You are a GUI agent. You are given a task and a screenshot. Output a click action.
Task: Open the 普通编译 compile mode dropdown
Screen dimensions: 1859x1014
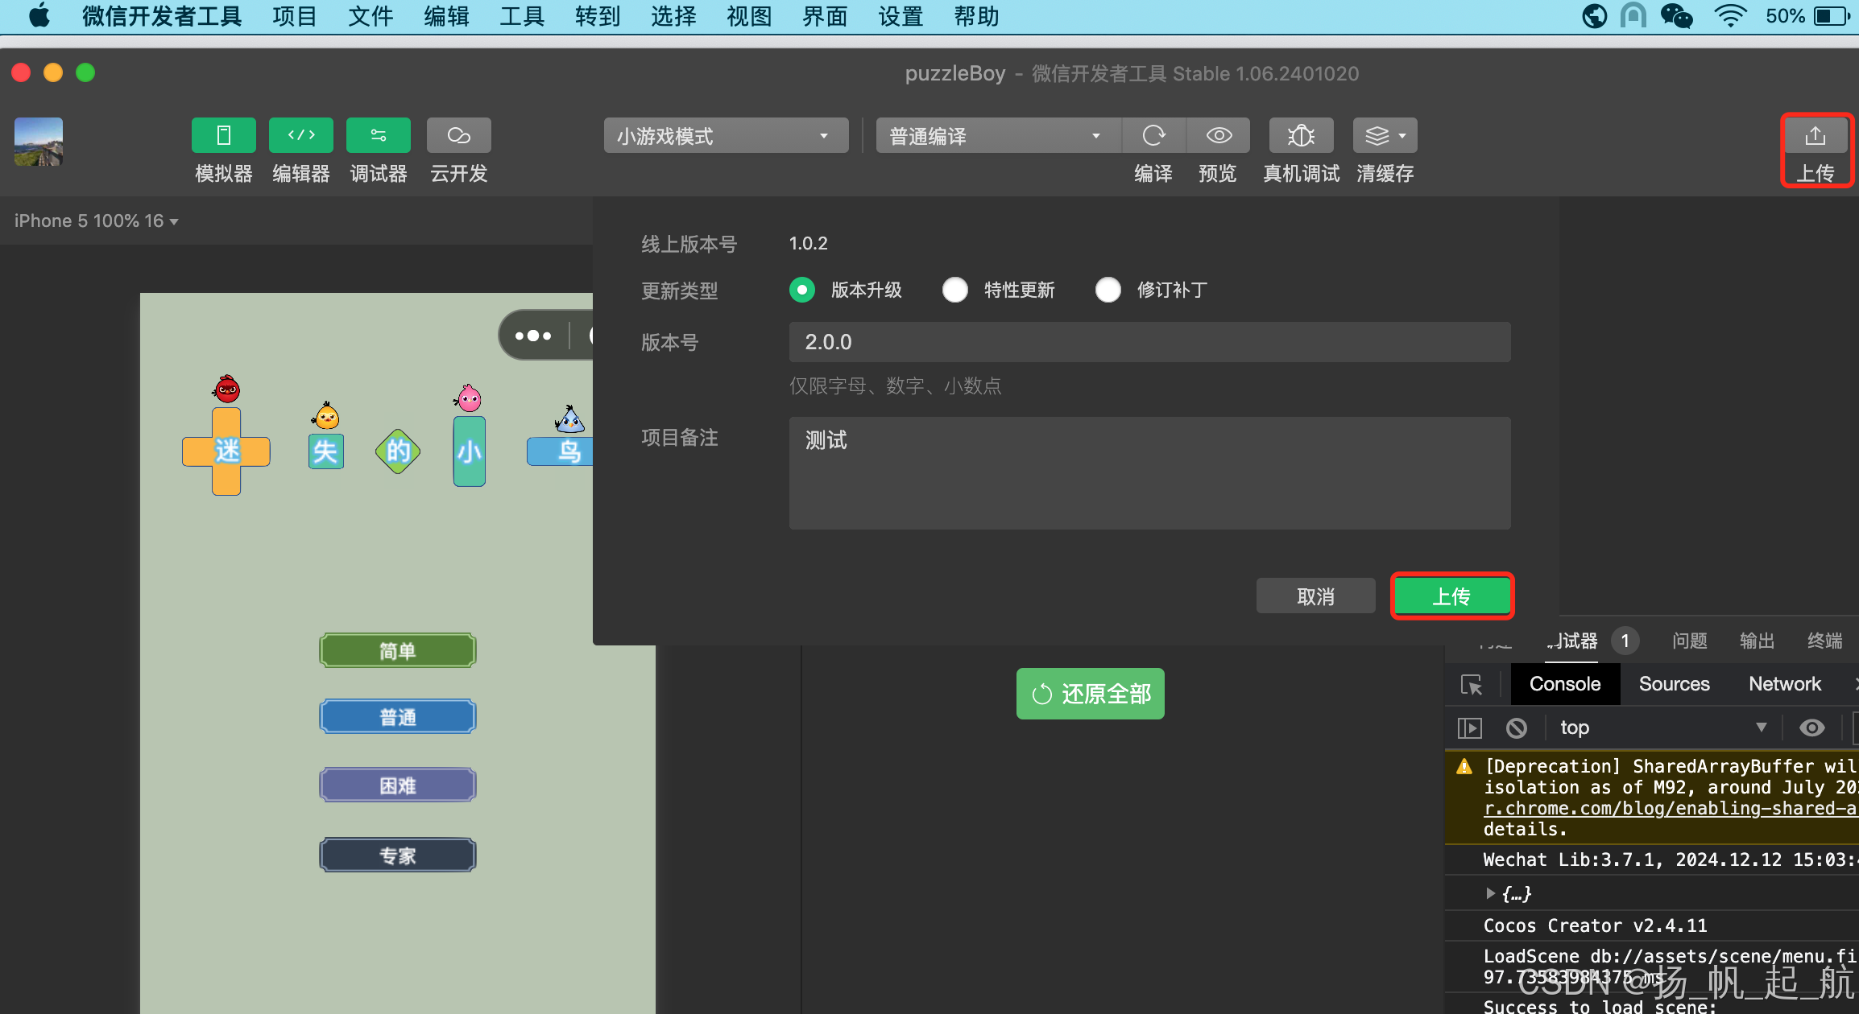999,135
